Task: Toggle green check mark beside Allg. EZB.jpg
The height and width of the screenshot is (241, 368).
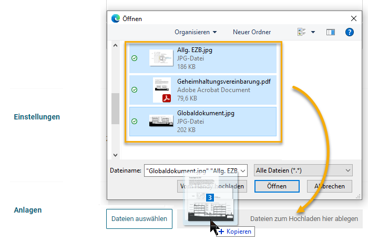Action: pos(134,58)
